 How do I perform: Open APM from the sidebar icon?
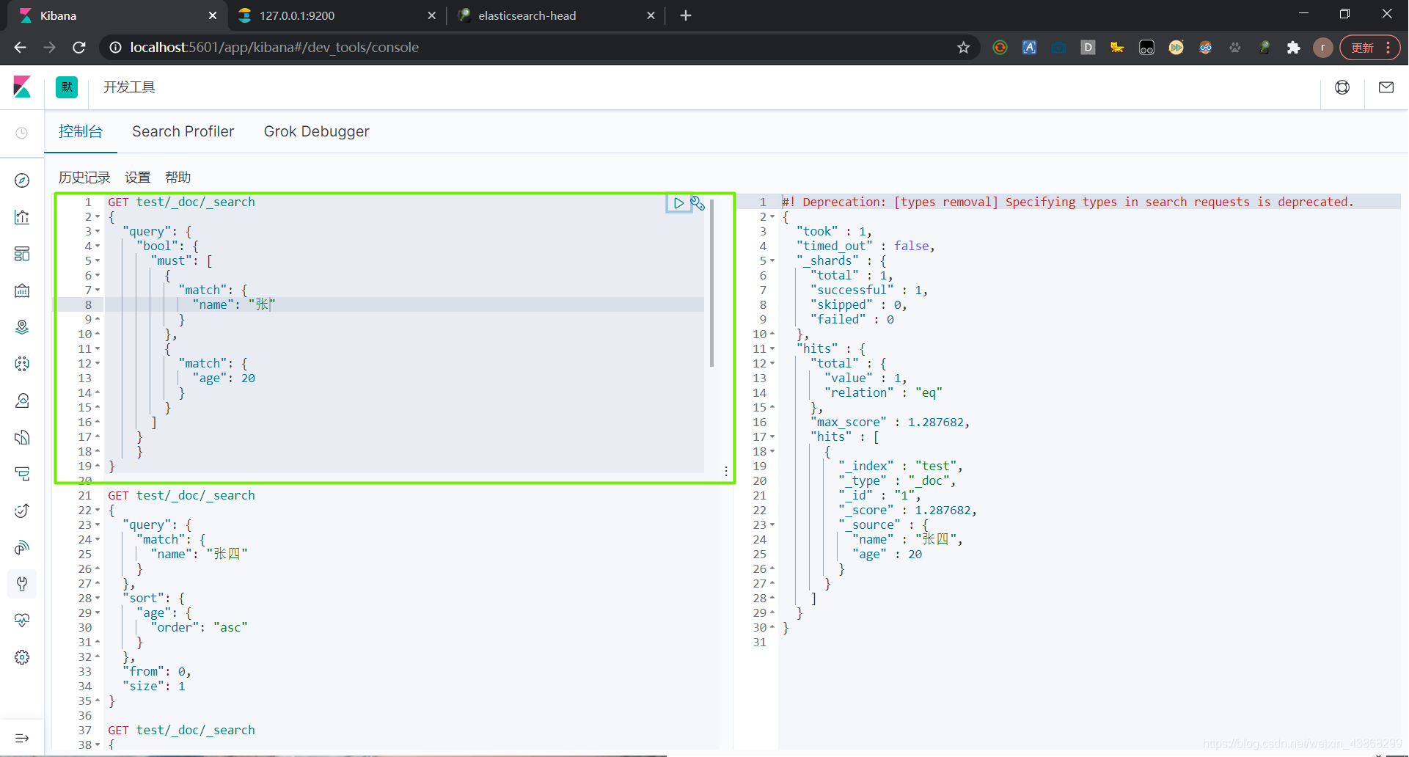22,474
